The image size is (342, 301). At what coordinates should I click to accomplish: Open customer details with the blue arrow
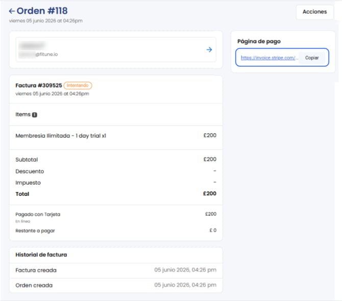[209, 49]
